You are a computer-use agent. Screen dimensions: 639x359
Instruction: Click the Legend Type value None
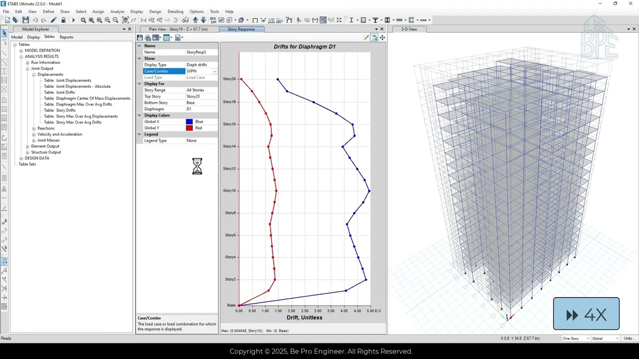[202, 141]
